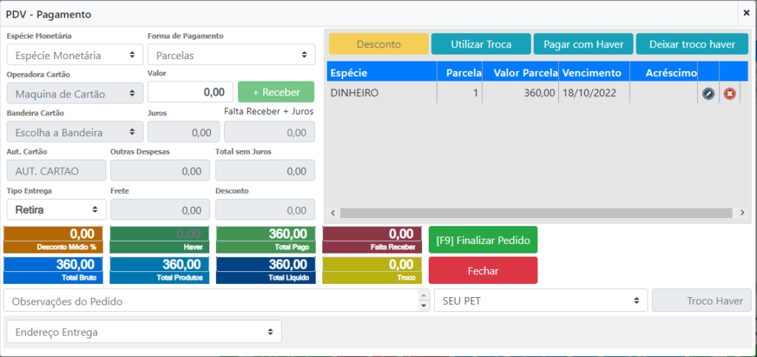Screen dimensions: 757x357
Task: Close the PDV Pagamento dialog with X
Action: click(746, 13)
